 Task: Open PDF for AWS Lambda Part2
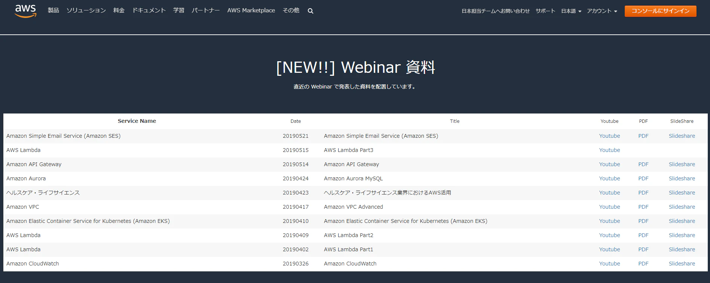643,235
